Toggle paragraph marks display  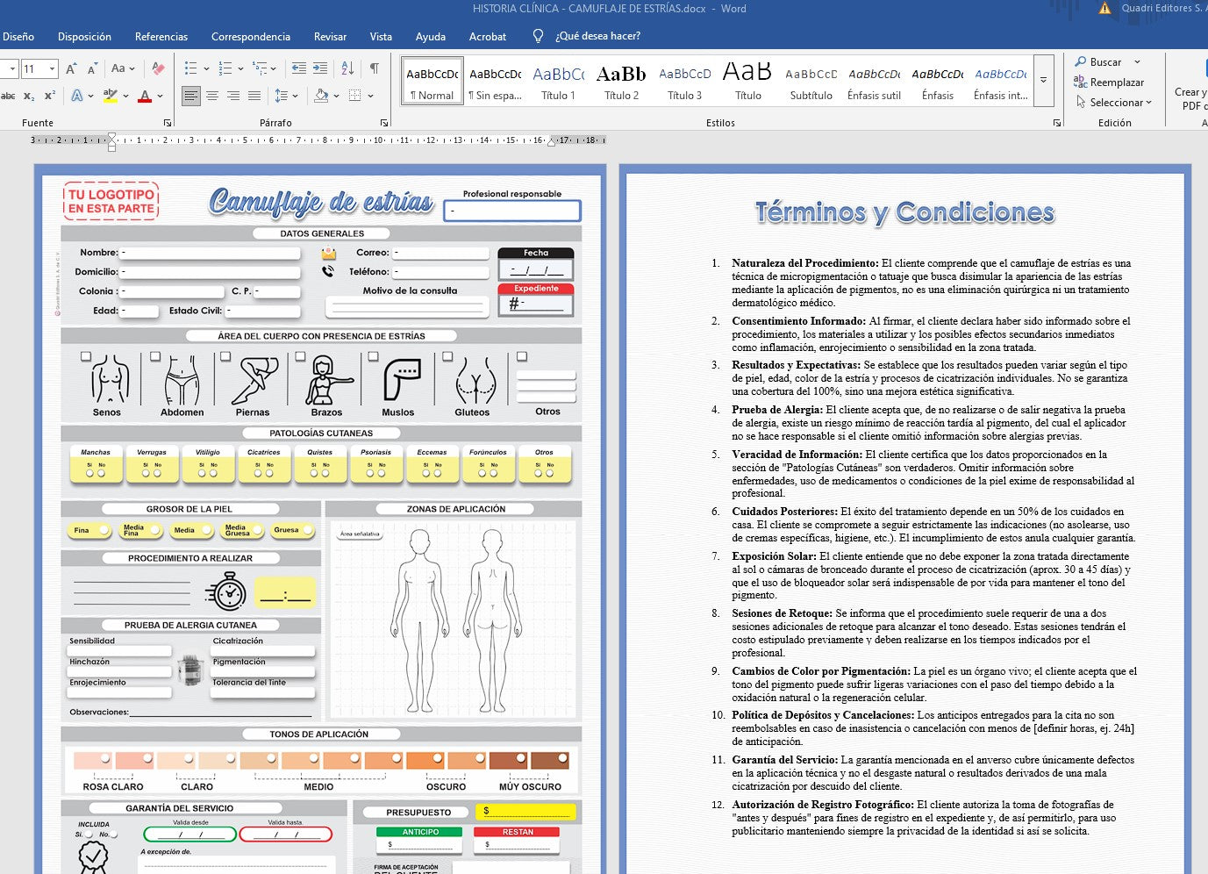point(373,68)
